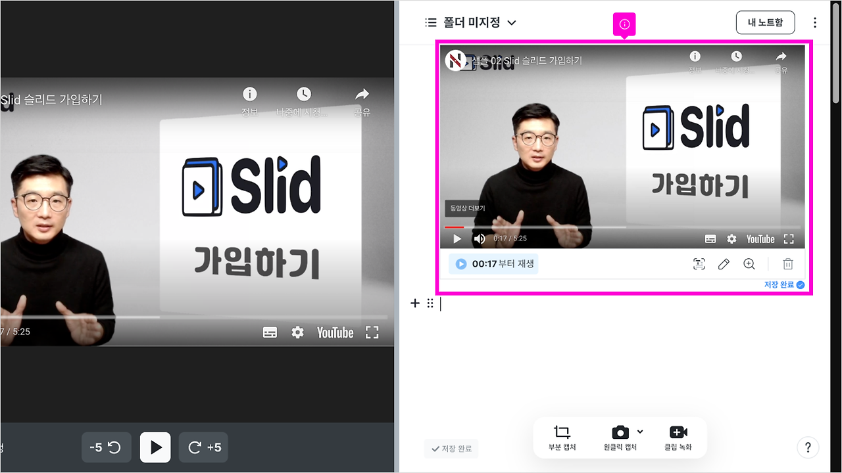Viewport: 842px width, 473px height.
Task: Click the pink info tooltip icon
Action: [624, 24]
